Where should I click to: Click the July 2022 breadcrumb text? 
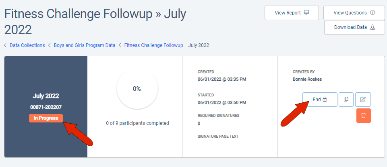click(199, 45)
